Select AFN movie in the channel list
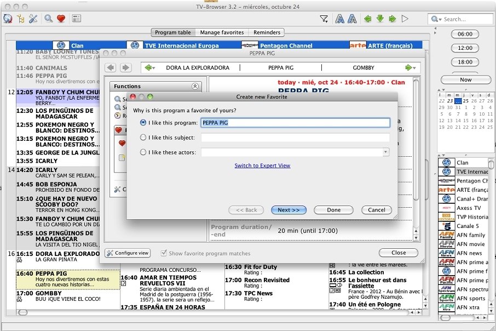The height and width of the screenshot is (331, 496). click(x=463, y=244)
